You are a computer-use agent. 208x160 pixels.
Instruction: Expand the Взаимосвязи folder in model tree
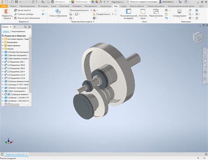3,42
